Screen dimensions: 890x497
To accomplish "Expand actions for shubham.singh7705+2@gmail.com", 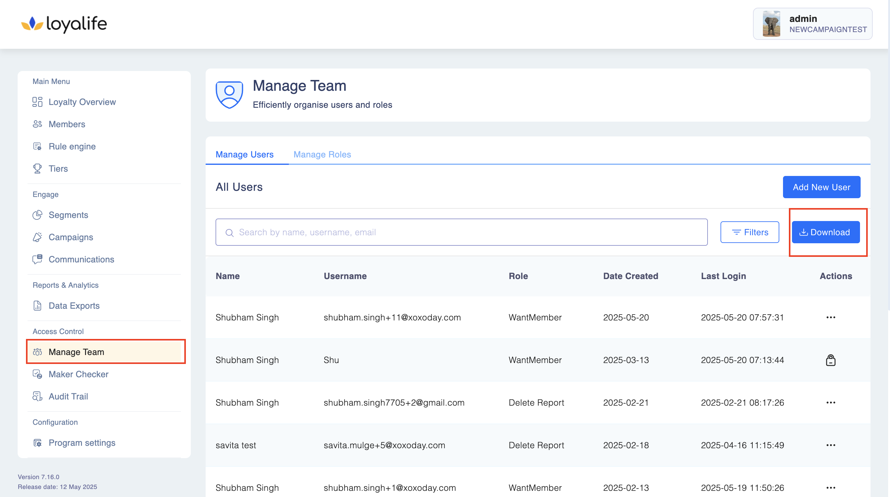I will click(831, 403).
